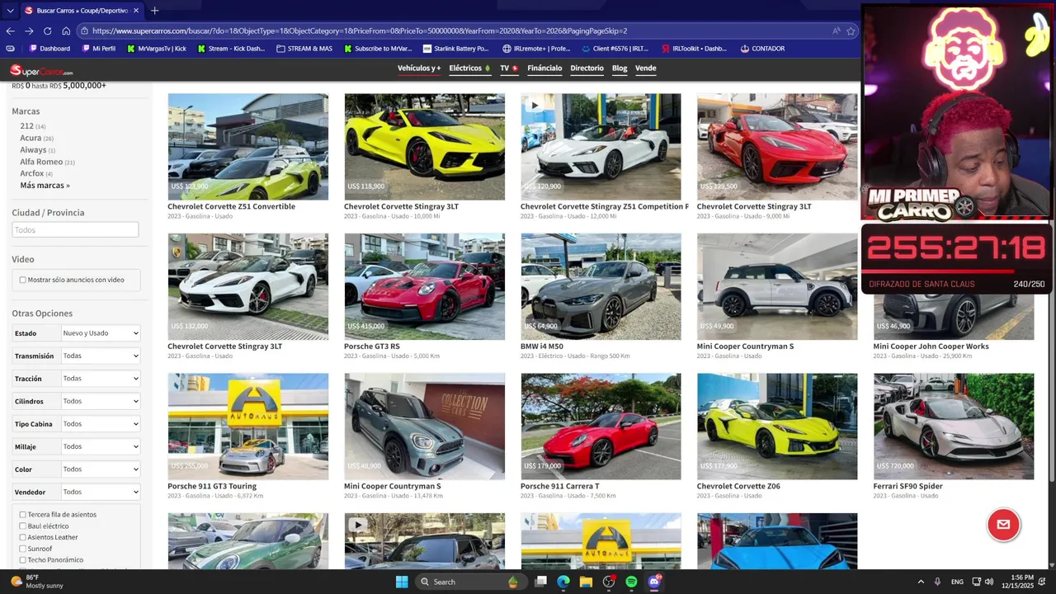Open BMW i4 M50 listing title

click(542, 346)
